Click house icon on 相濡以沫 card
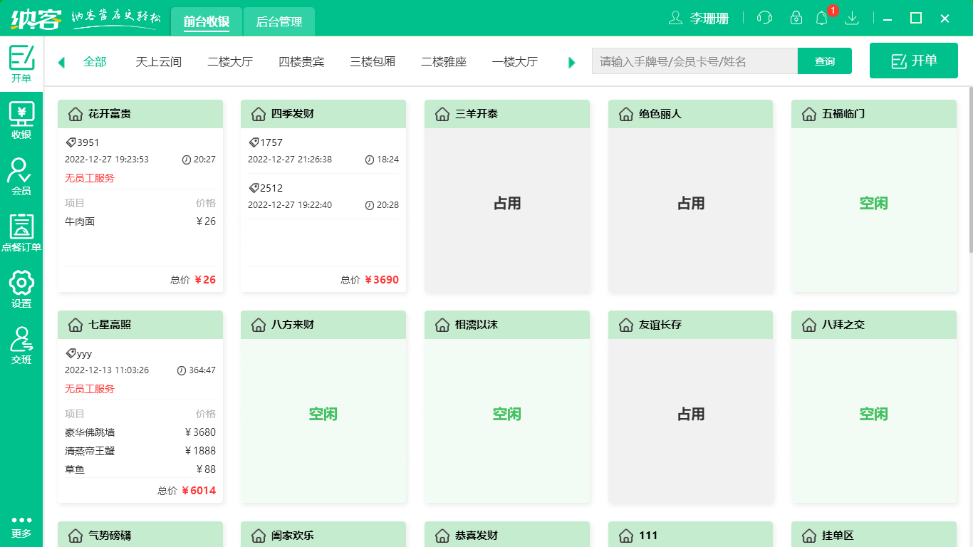The width and height of the screenshot is (973, 547). 442,325
